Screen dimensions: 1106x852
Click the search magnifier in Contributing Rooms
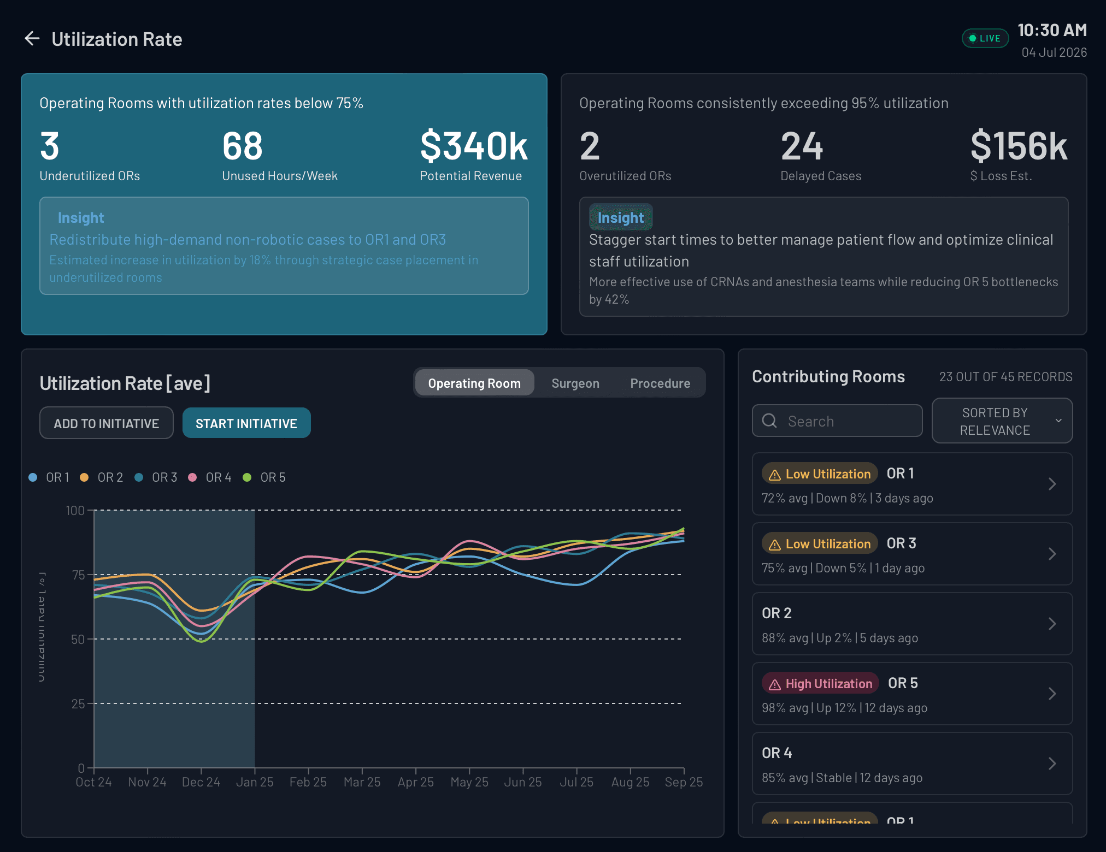click(x=769, y=421)
